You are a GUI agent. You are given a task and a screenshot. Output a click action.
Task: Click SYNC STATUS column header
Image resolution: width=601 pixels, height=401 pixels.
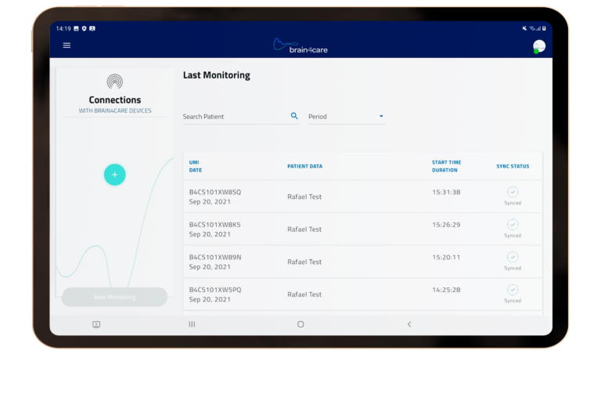513,166
